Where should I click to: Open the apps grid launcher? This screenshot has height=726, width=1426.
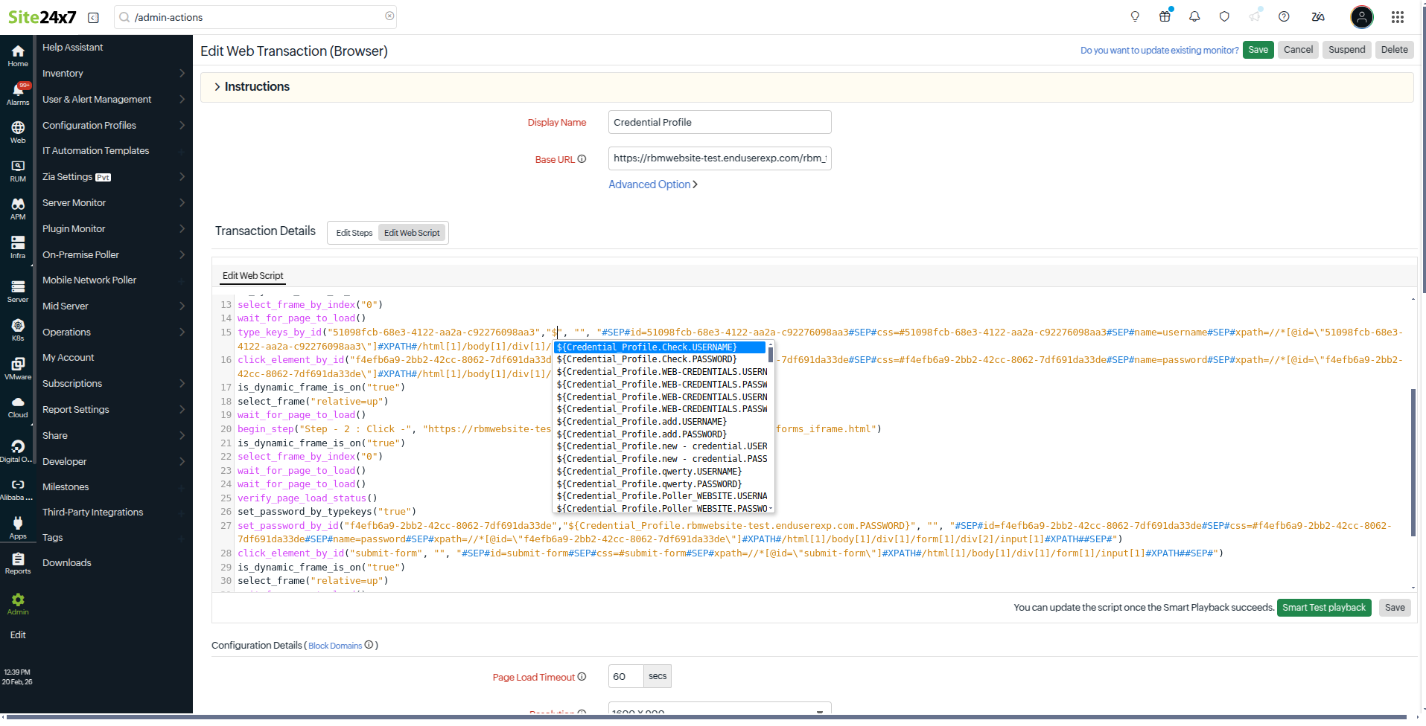pyautogui.click(x=1397, y=16)
